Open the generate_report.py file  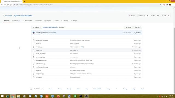point(41,60)
